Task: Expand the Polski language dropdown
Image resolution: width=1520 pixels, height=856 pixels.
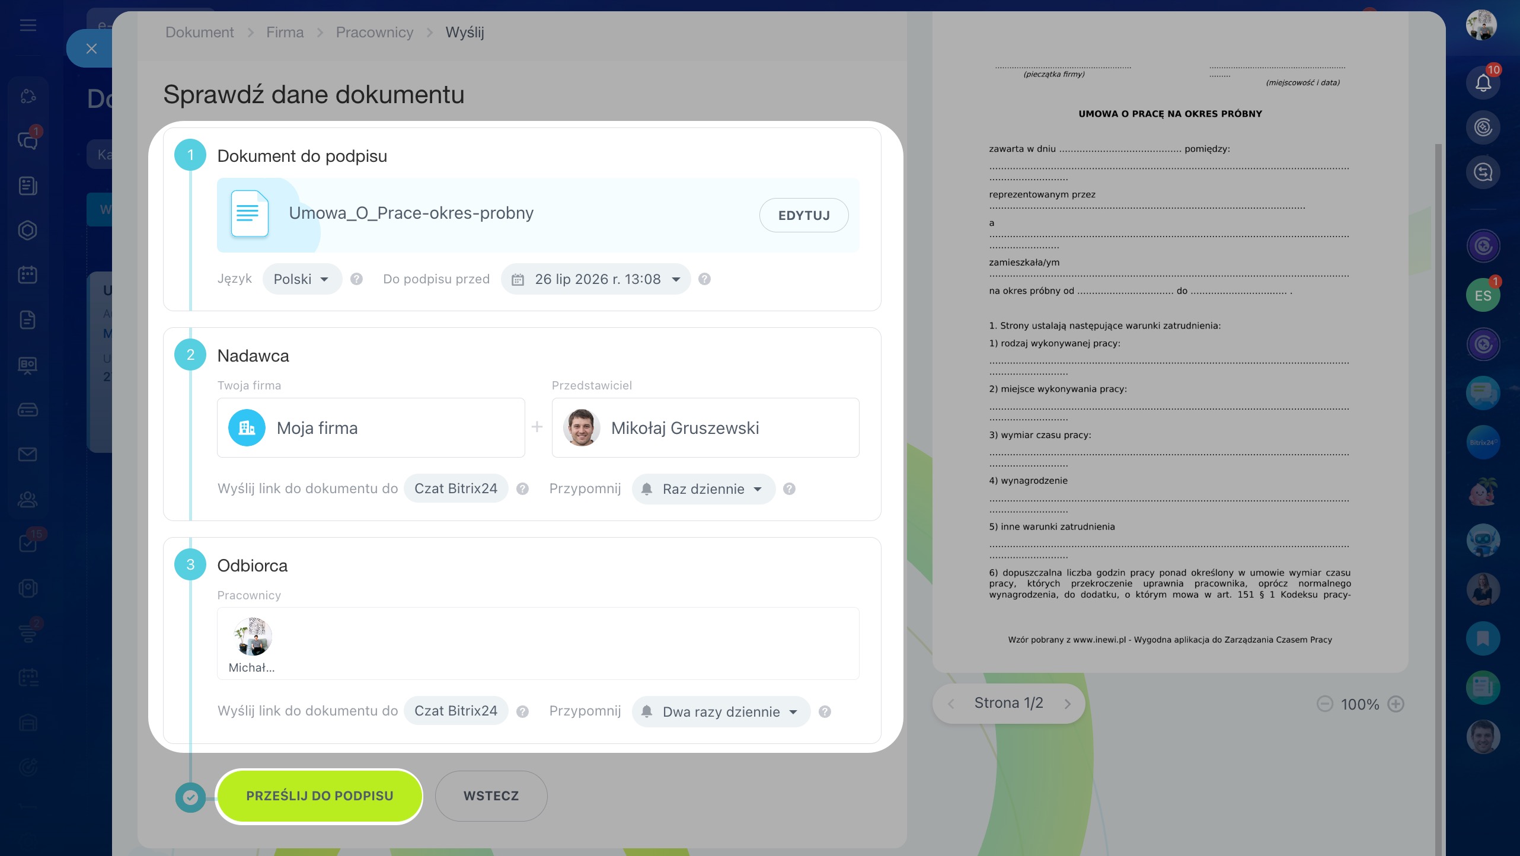Action: (x=302, y=279)
